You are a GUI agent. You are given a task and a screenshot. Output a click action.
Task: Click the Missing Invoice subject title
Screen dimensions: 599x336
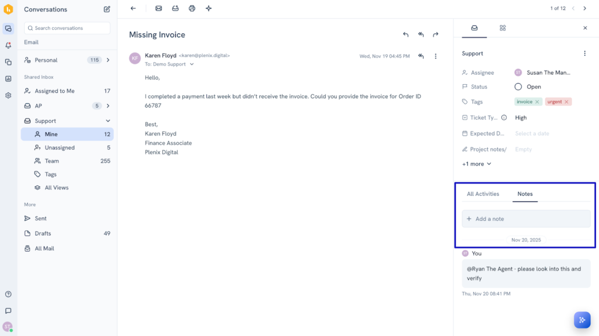(x=157, y=34)
